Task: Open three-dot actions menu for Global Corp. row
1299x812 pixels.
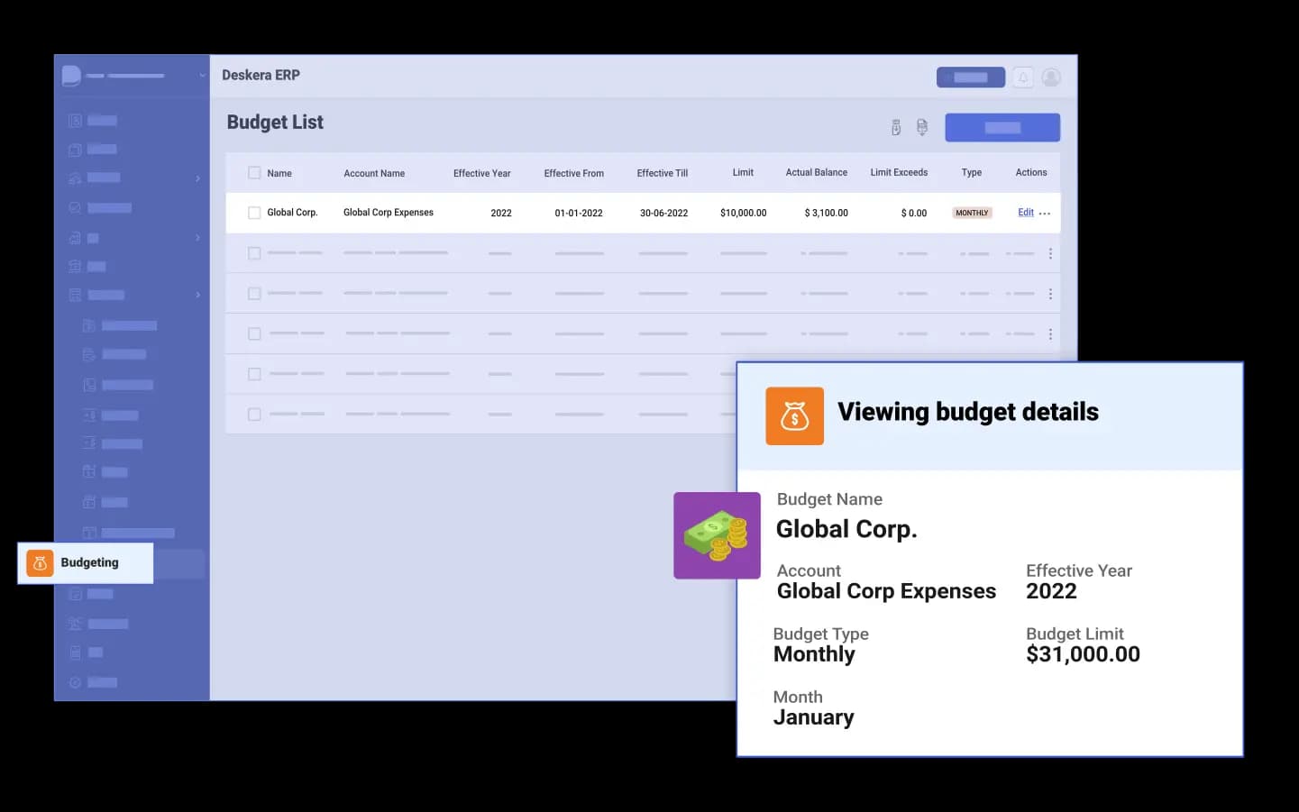Action: [1045, 214]
